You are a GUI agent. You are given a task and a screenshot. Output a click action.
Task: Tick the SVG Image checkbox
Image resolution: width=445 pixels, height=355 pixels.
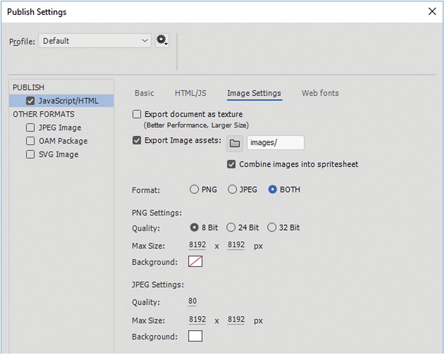tap(30, 154)
